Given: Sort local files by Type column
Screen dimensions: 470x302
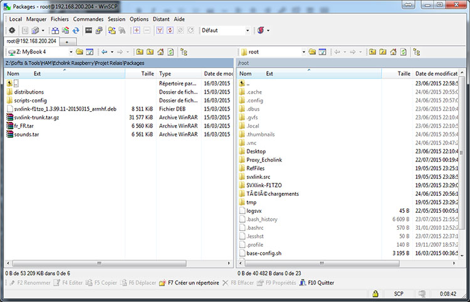Looking at the screenshot, I should 179,73.
